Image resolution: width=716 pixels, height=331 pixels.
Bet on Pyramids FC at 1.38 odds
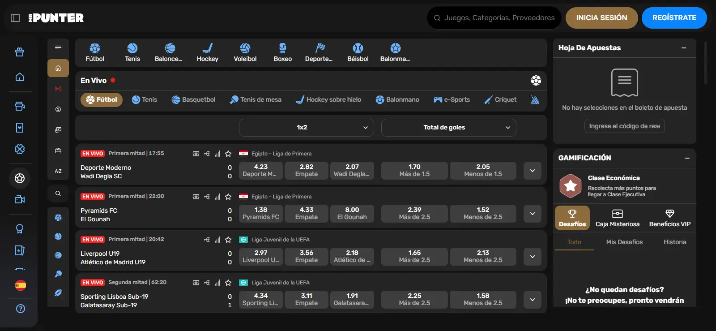261,214
